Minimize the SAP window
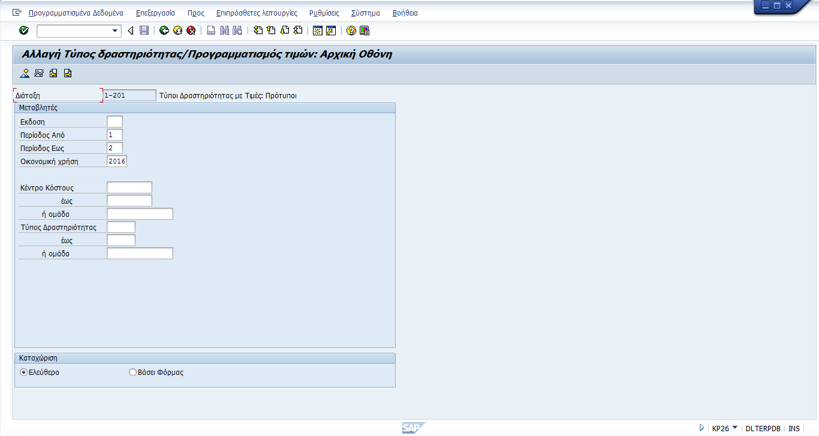The height and width of the screenshot is (436, 819). click(764, 5)
